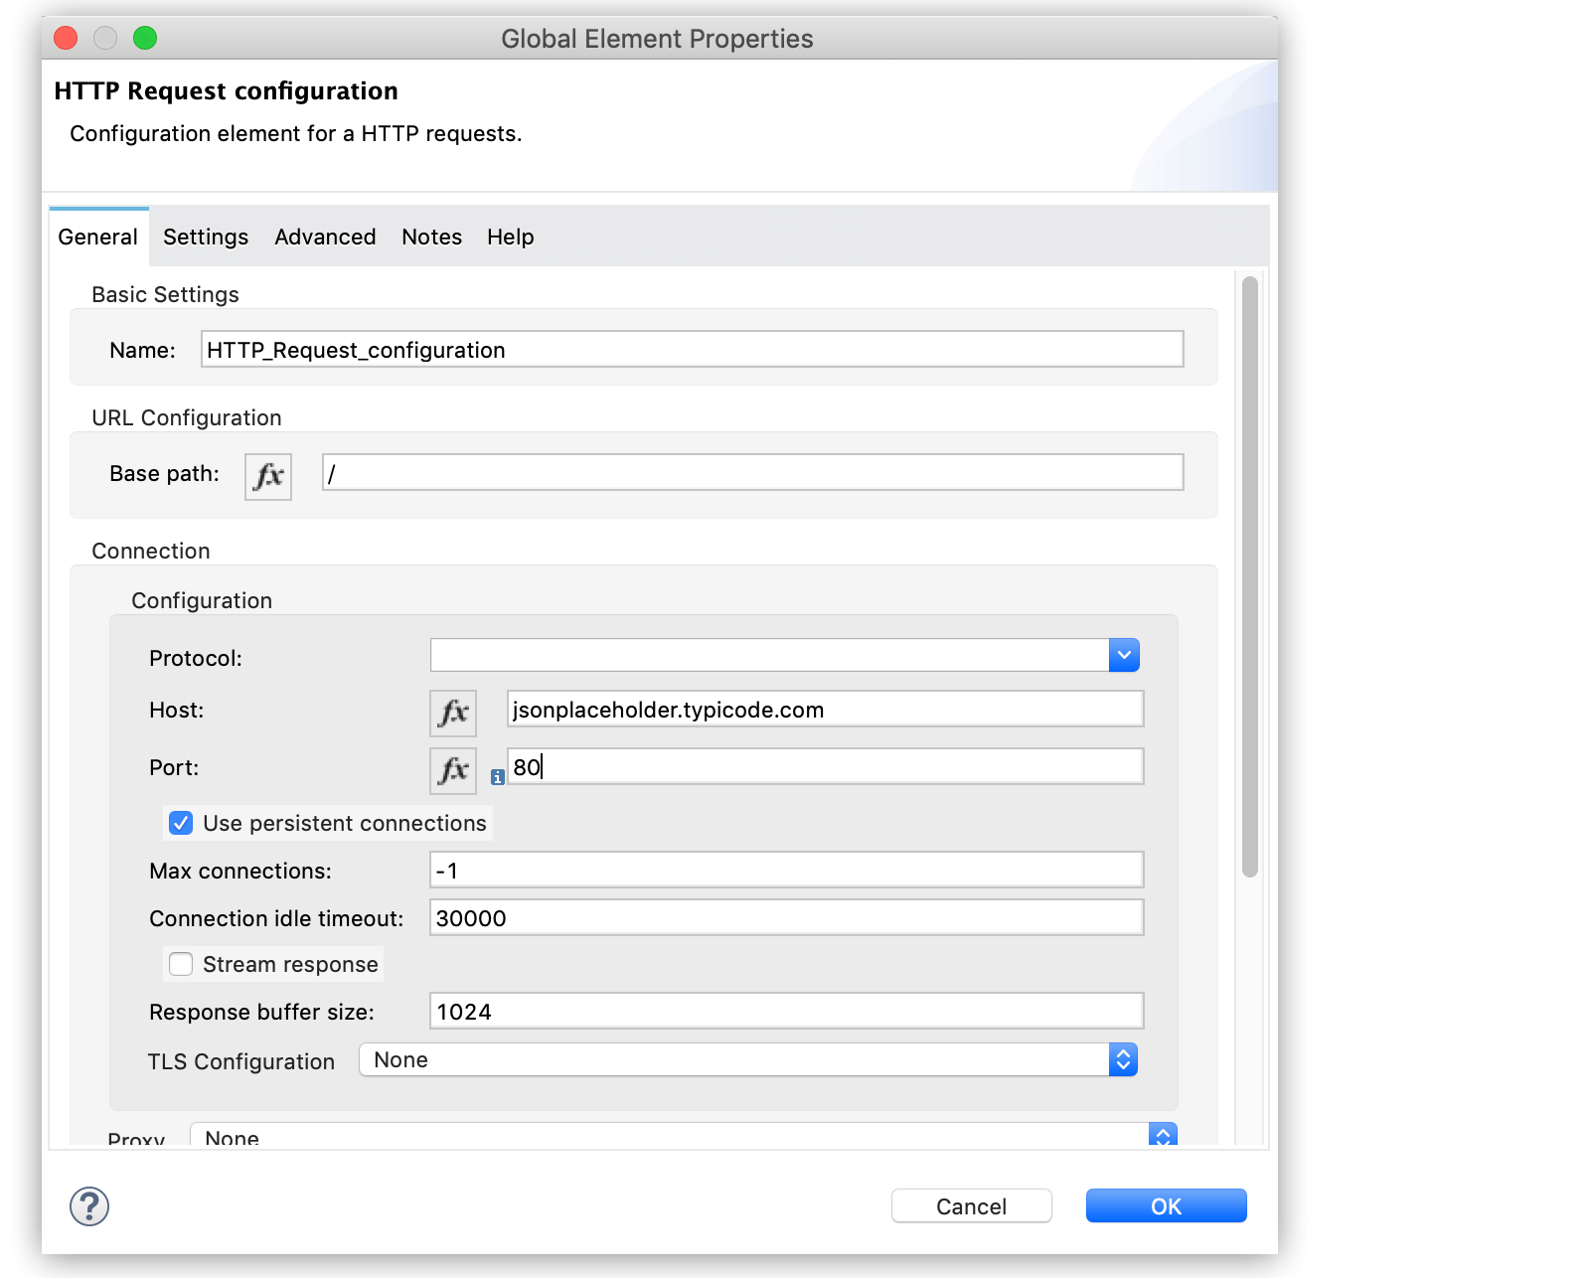
Task: Click the Cancel button
Action: coord(971,1206)
